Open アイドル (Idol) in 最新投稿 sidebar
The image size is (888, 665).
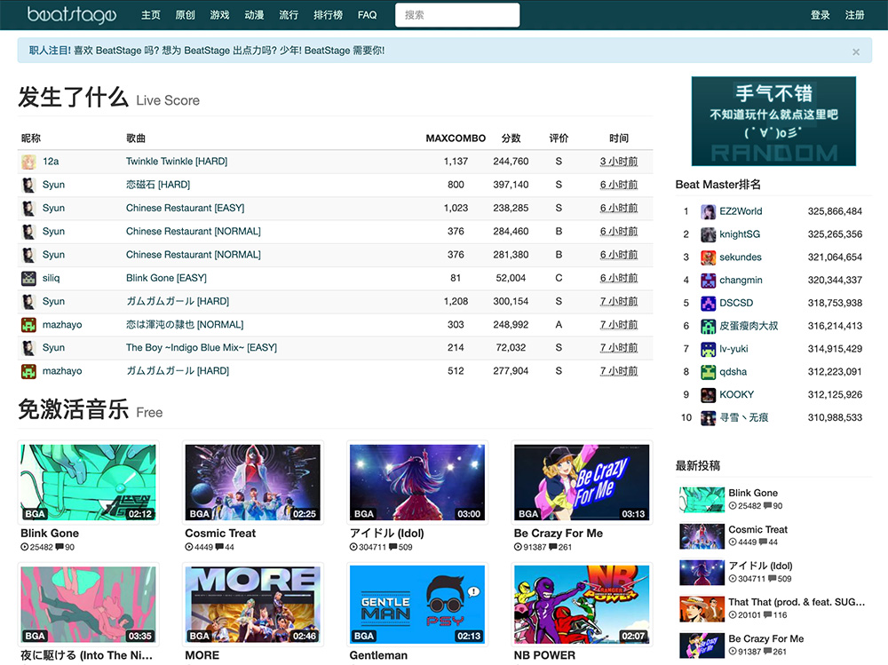click(x=761, y=566)
